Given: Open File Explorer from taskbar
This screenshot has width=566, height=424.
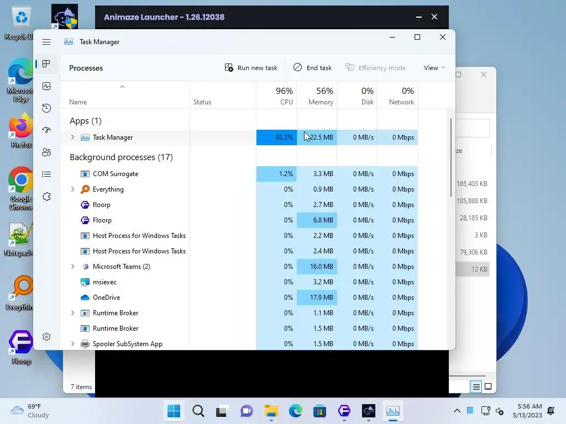Looking at the screenshot, I should pyautogui.click(x=271, y=411).
